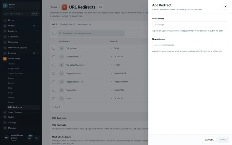Switch to the All tab
The width and height of the screenshot is (232, 145).
click(54, 24)
